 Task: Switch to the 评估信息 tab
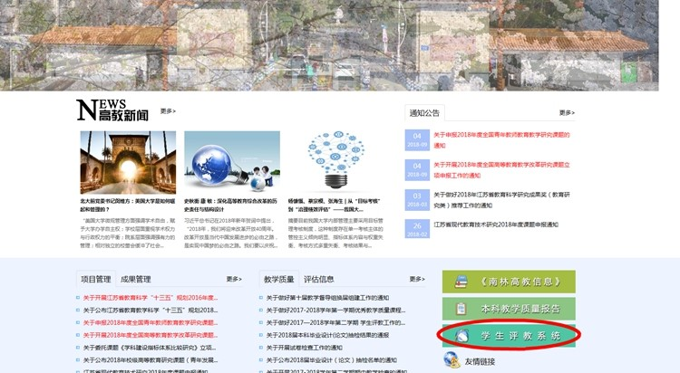point(319,280)
